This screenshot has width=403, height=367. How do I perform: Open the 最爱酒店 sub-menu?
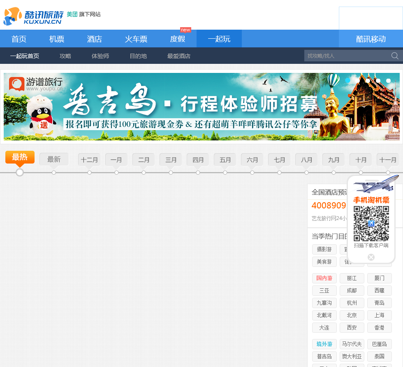pyautogui.click(x=178, y=56)
